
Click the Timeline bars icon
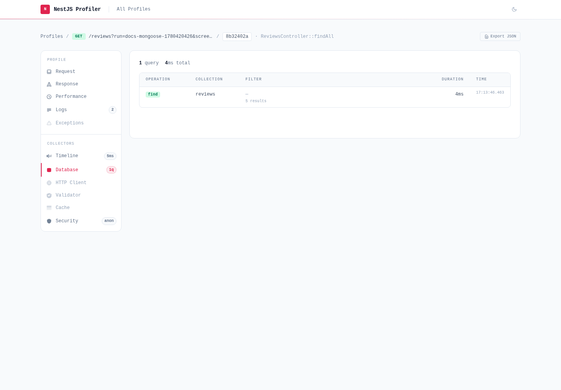click(49, 156)
